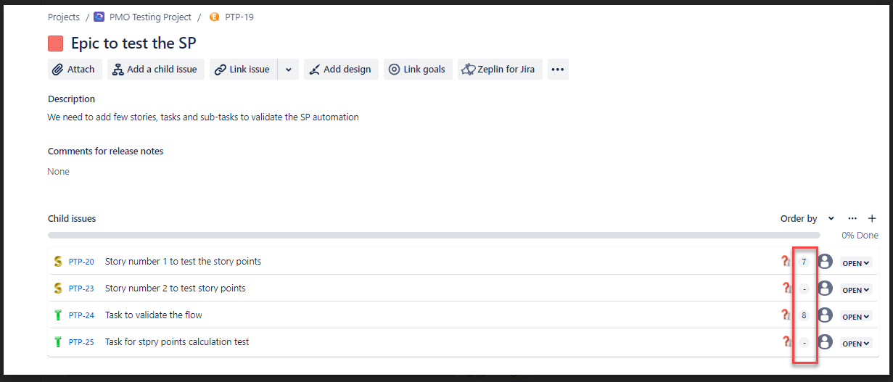The width and height of the screenshot is (893, 382).
Task: Open the OPEN status dropdown for PTP-23
Action: point(856,290)
